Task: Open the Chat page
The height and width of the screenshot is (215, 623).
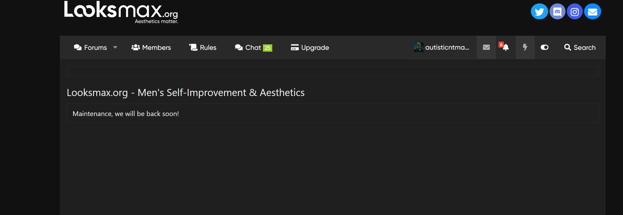Action: [x=253, y=47]
